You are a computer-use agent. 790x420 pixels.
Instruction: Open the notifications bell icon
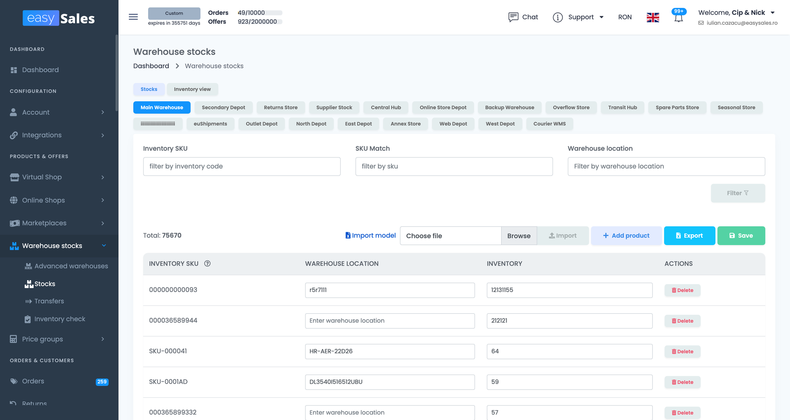[678, 17]
